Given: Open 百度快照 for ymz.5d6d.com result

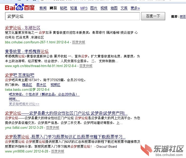Looking at the screenshot, I should [x=53, y=128].
